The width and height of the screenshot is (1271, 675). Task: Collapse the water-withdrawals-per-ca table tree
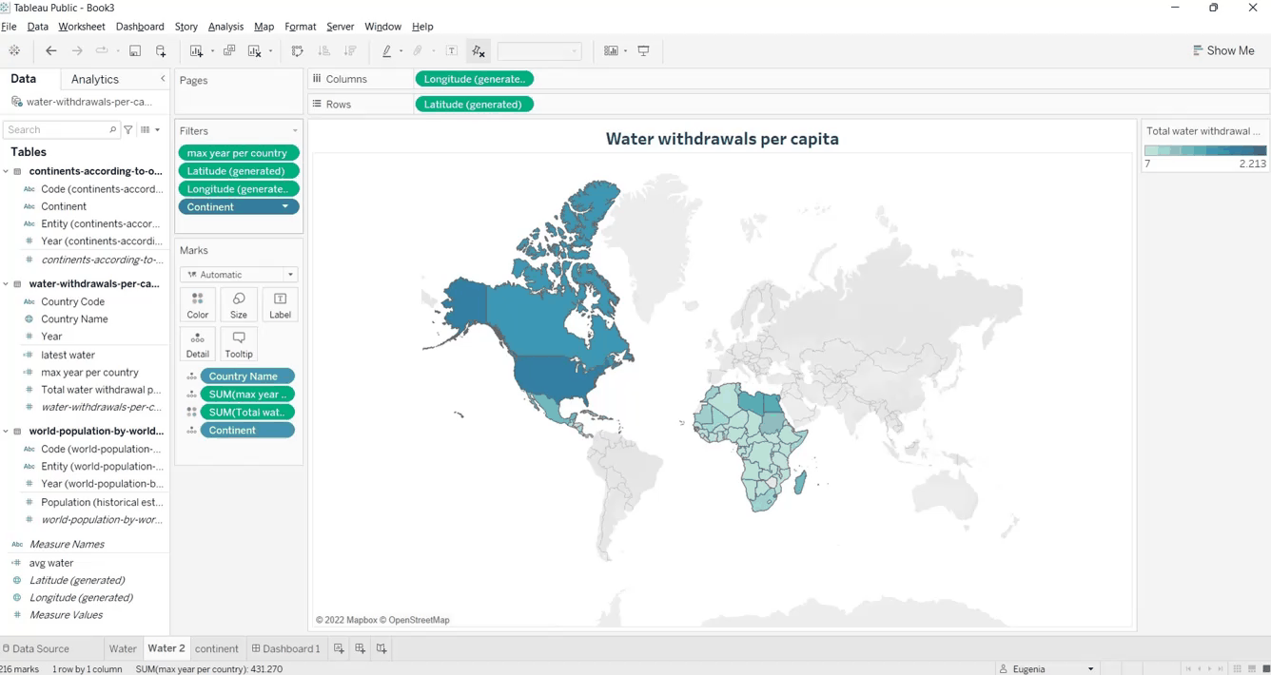click(x=6, y=283)
